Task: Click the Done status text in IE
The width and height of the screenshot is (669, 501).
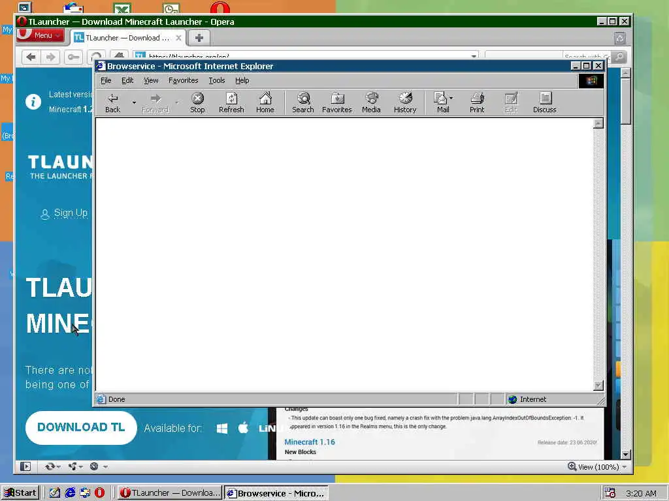Action: coord(116,399)
